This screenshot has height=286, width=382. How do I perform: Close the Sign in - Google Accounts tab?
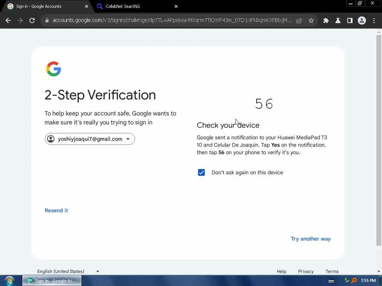pyautogui.click(x=87, y=7)
